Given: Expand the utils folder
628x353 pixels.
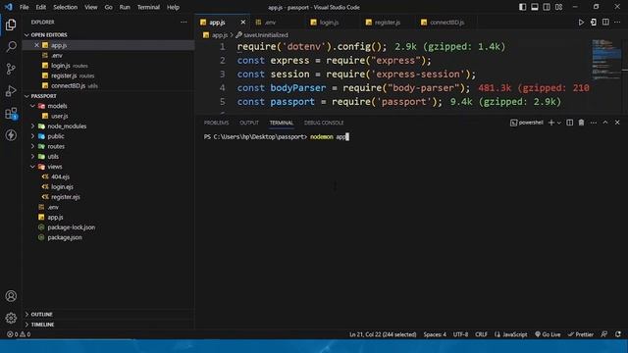Looking at the screenshot, I should 32,157.
